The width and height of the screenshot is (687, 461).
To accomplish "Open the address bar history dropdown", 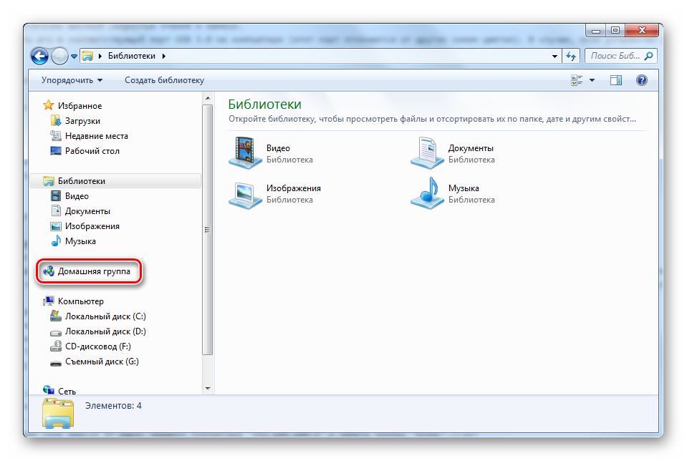I will click(x=554, y=56).
